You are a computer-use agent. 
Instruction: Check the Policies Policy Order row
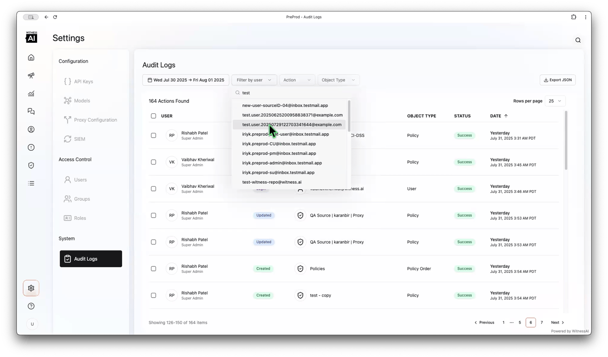point(153,269)
